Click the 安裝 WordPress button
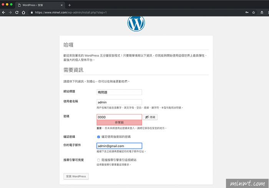 tap(76, 176)
